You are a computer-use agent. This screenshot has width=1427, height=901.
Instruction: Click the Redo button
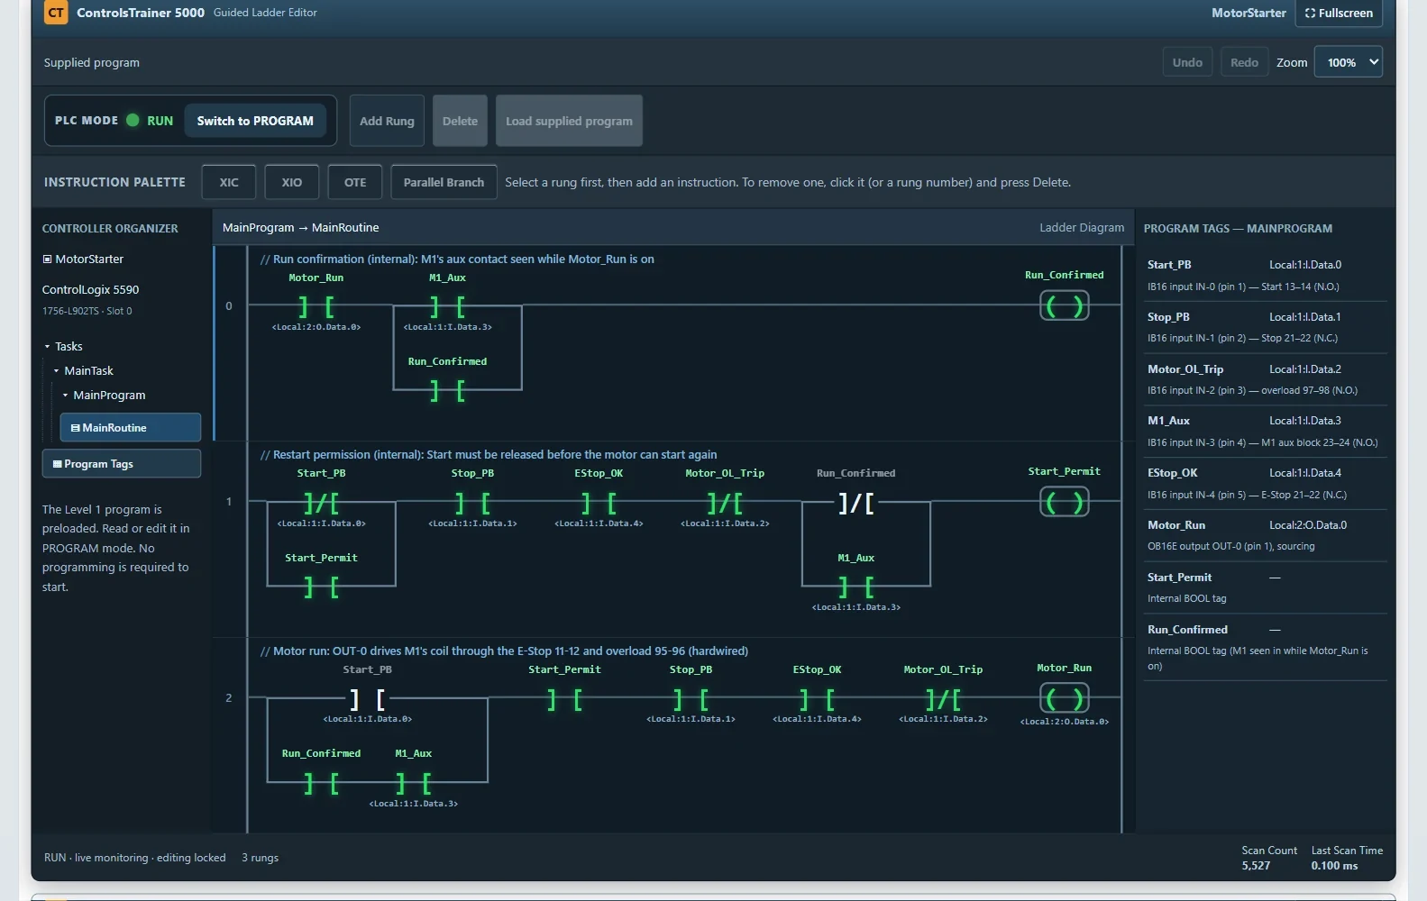click(x=1244, y=62)
